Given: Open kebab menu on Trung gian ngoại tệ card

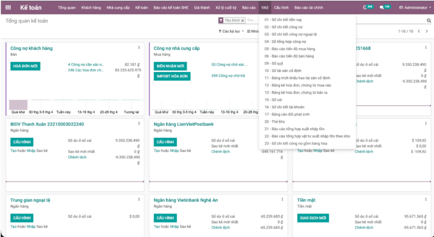Looking at the screenshot, I should click(x=139, y=199).
